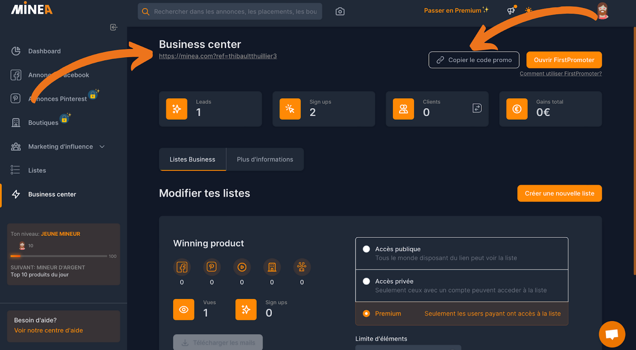
Task: Click Télécharger les mails button
Action: pyautogui.click(x=218, y=342)
